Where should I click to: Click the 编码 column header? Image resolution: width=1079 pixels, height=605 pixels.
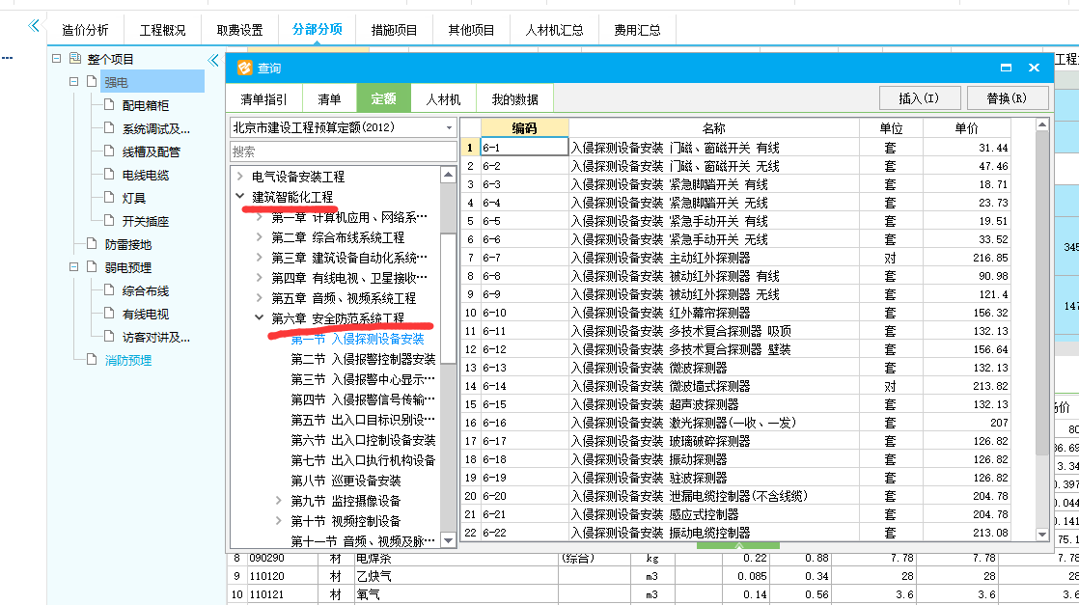[524, 128]
